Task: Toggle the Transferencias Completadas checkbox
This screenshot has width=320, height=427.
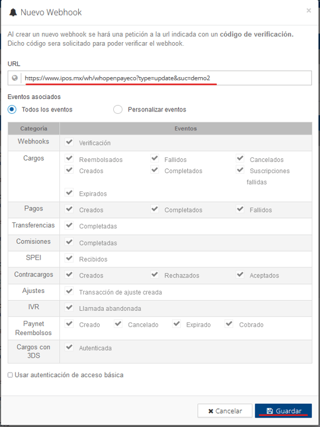Action: [69, 225]
